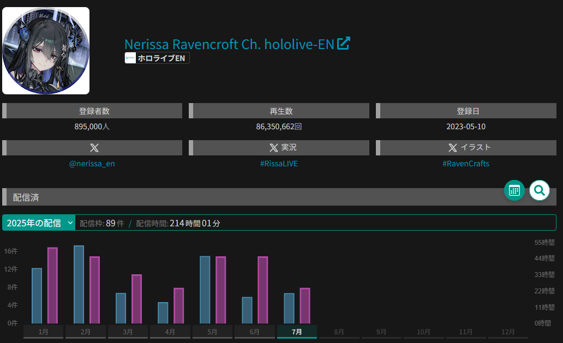Select the 11月 month tab
The height and width of the screenshot is (343, 563).
(x=466, y=332)
